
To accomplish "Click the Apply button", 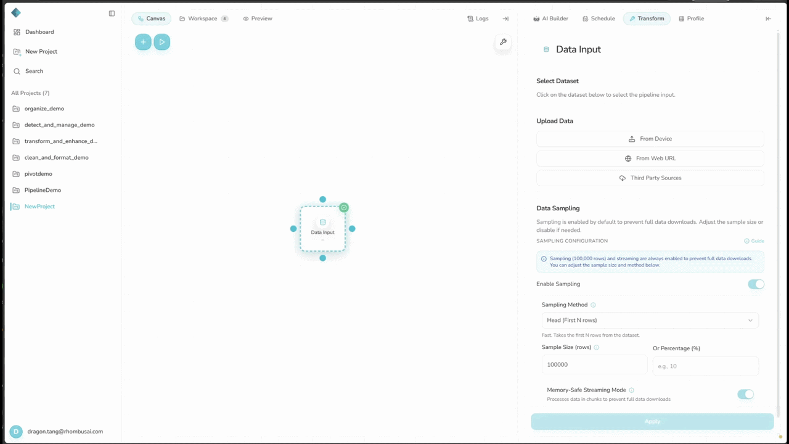I will [x=652, y=421].
